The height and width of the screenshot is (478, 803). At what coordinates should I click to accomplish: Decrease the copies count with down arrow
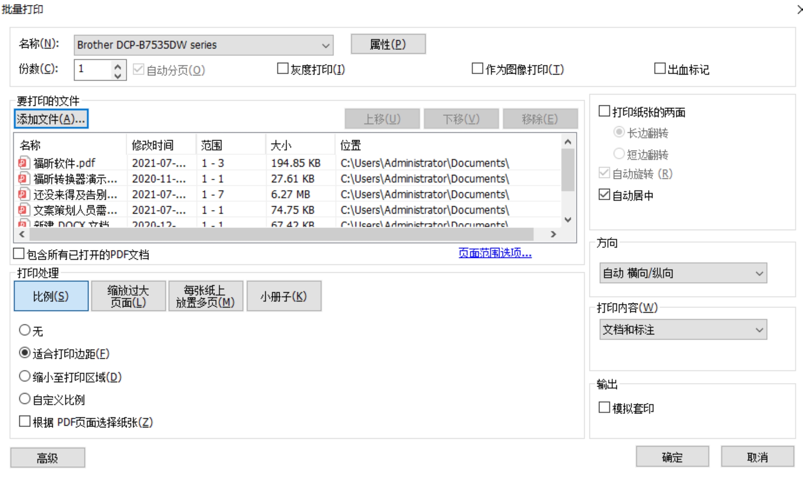tap(118, 75)
